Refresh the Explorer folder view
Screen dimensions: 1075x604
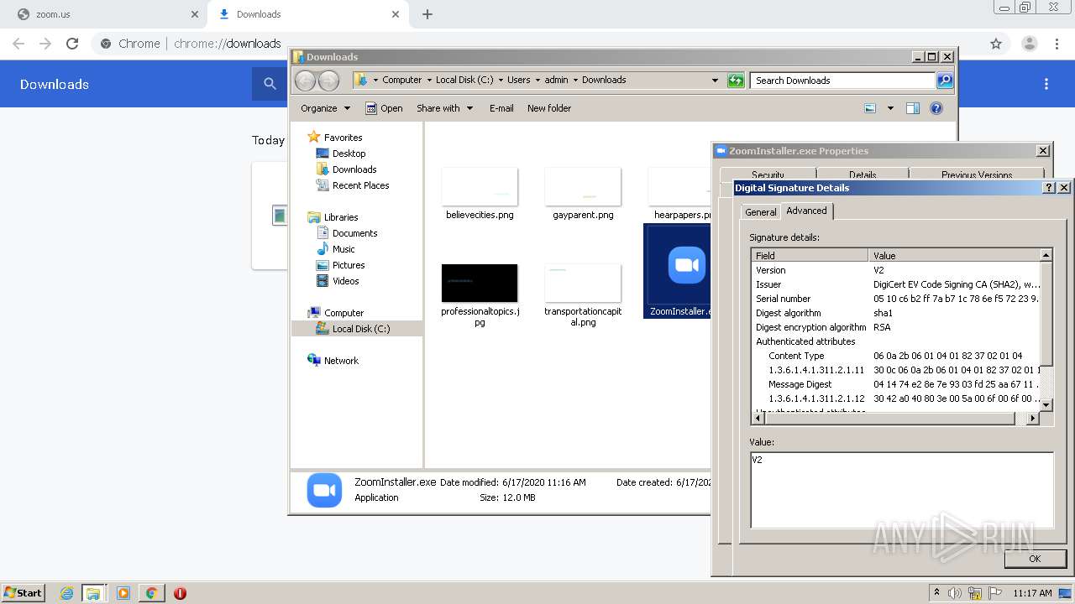pos(736,81)
